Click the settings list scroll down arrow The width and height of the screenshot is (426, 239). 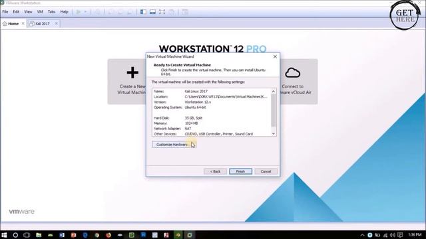point(274,133)
